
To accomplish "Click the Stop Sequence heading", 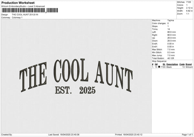I will pyautogui.click(x=159, y=61).
